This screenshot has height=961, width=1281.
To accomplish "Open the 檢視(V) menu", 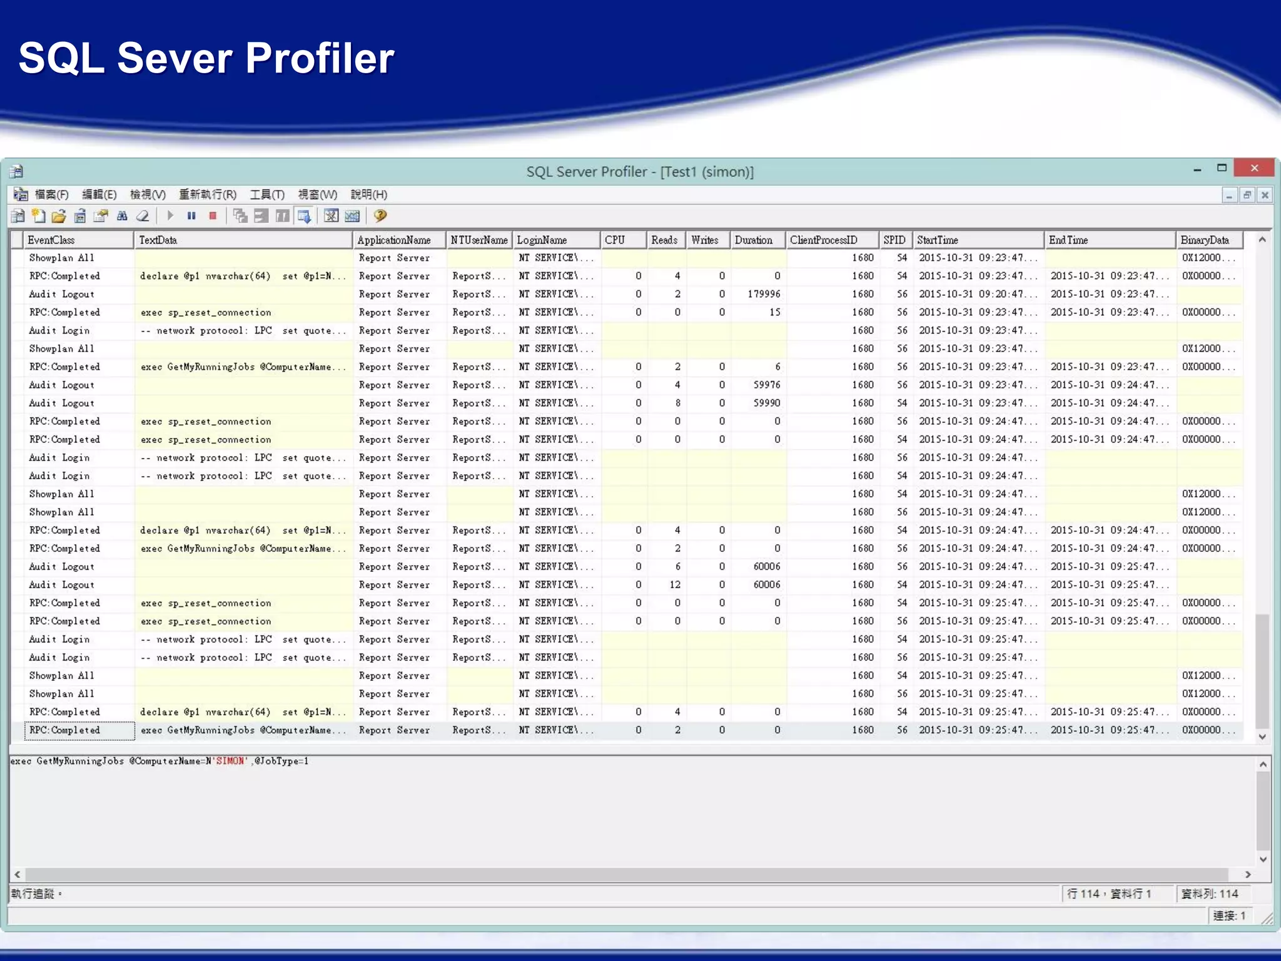I will pos(148,195).
